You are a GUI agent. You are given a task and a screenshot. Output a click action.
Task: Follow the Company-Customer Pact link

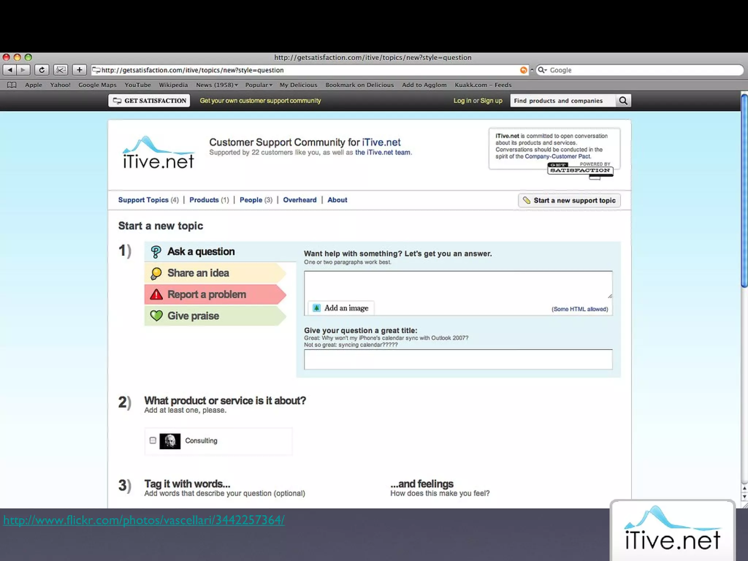557,156
